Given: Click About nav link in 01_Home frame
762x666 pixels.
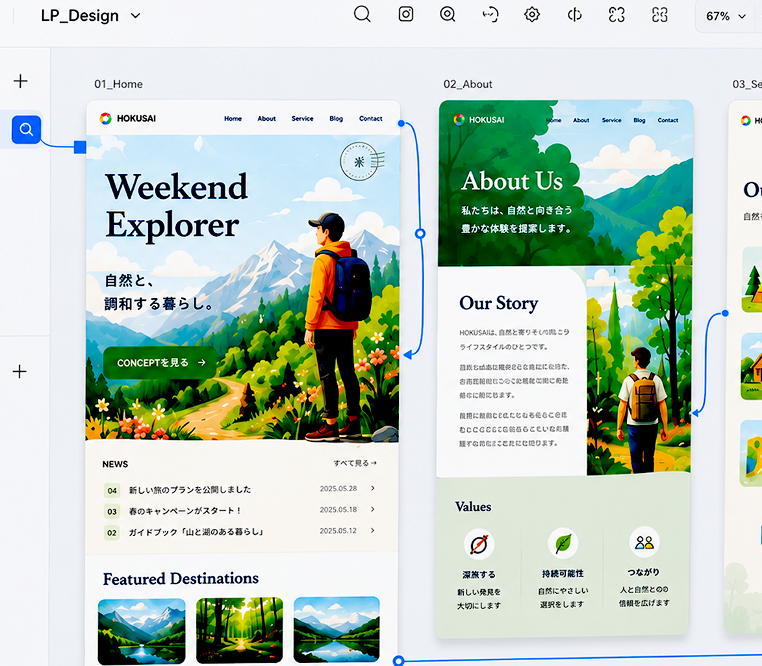Looking at the screenshot, I should 266,119.
